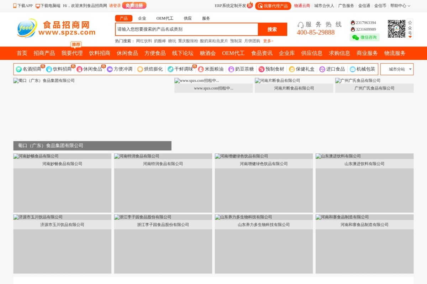Click the 奶豆茶糖 category icon

point(231,69)
